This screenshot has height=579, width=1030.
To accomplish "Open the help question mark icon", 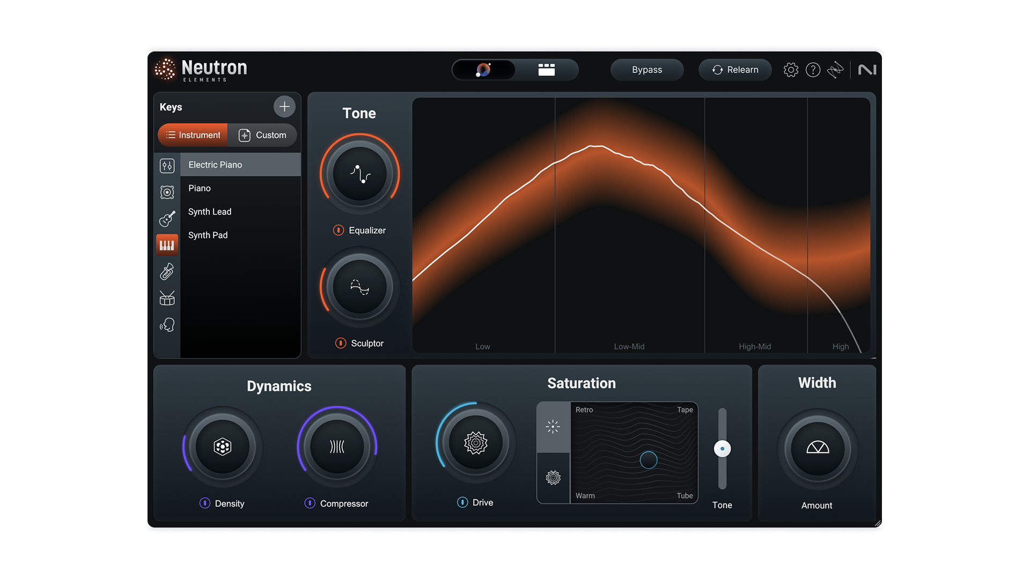I will (813, 70).
